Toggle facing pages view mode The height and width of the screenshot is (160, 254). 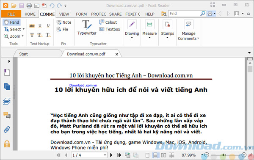[x=163, y=155]
